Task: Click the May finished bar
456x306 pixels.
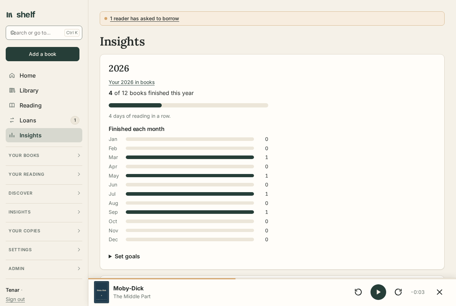Action: [x=190, y=176]
